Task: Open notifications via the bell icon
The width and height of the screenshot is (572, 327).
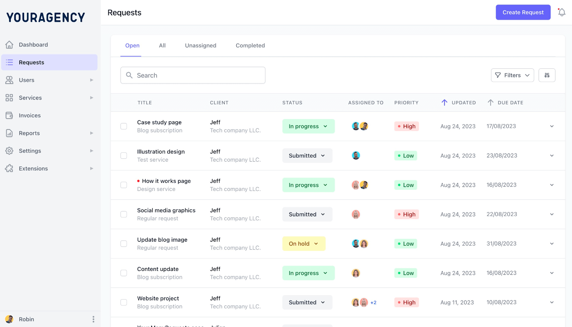Action: (x=561, y=12)
